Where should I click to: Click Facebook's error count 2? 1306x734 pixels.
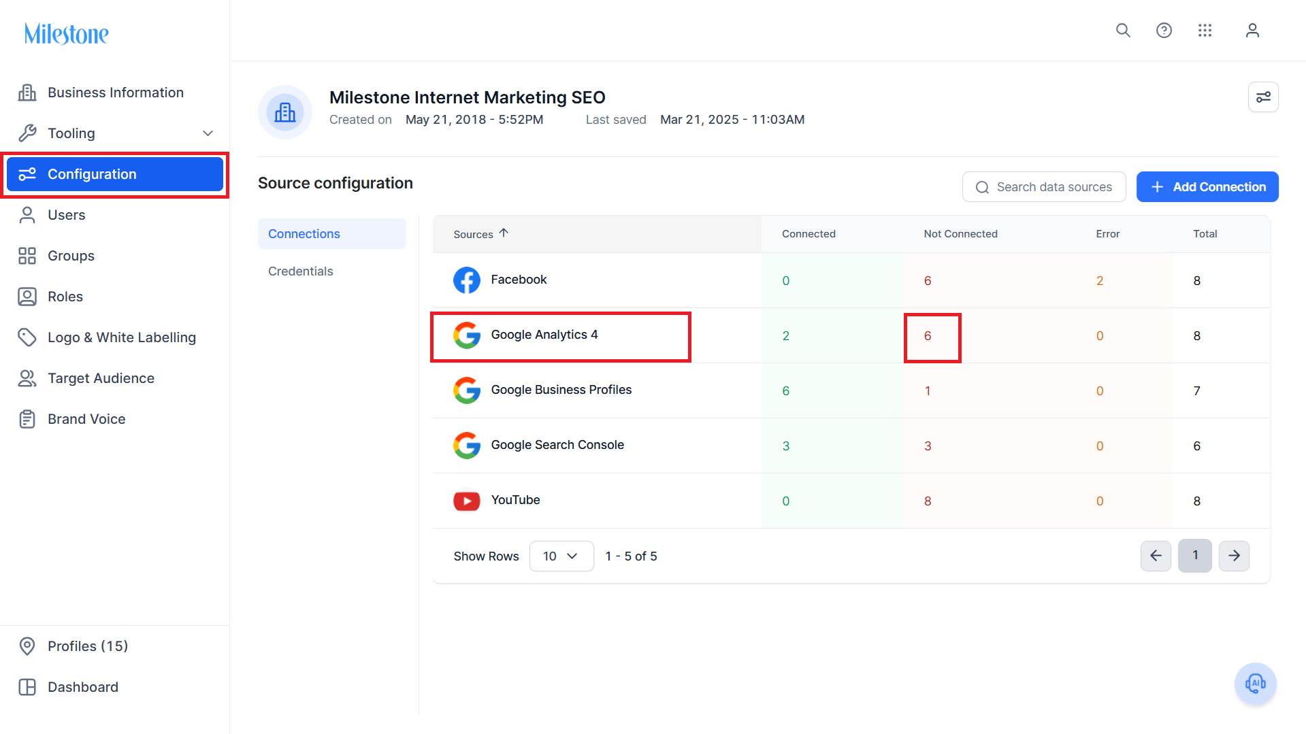pos(1100,281)
